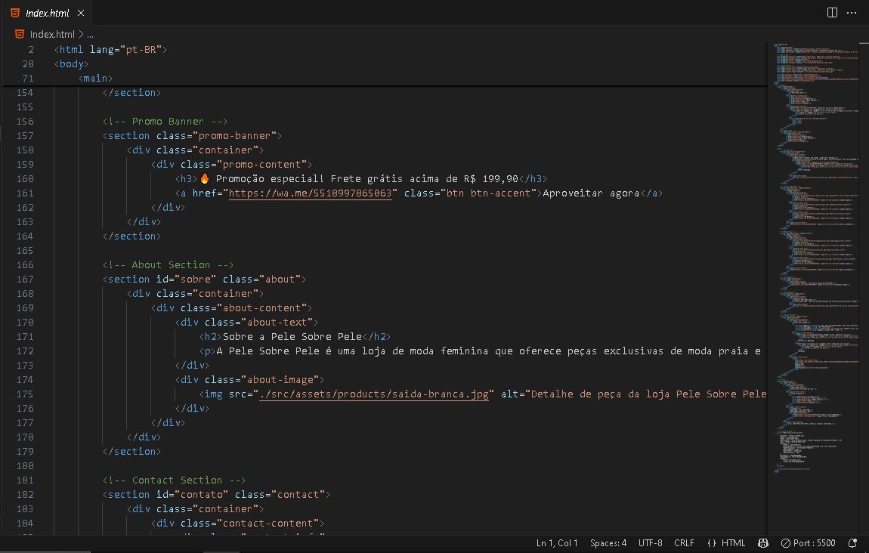
Task: Click the Index.html breadcrumb item
Action: click(x=52, y=34)
